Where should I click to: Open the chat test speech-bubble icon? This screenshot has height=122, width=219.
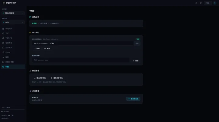pos(3,48)
